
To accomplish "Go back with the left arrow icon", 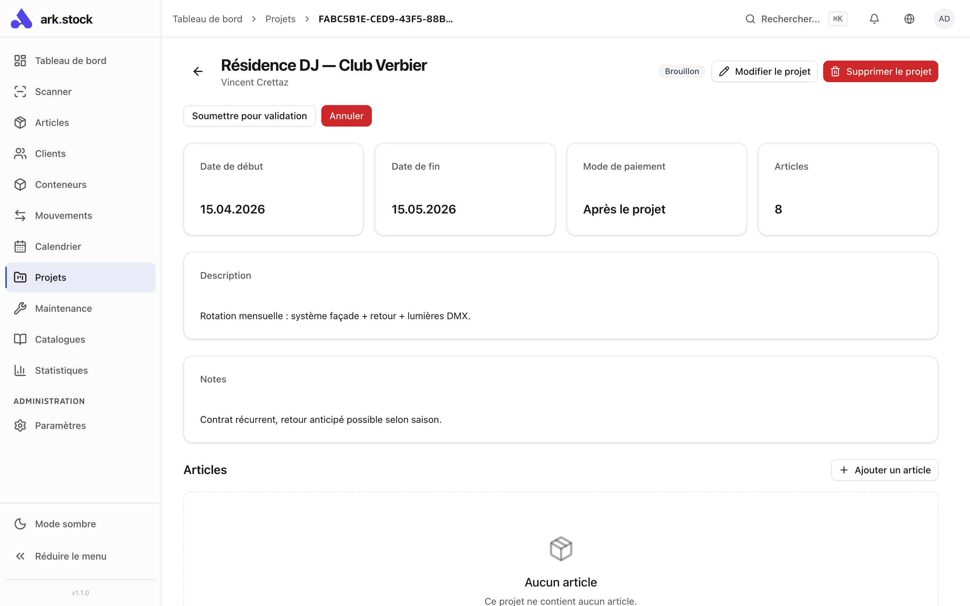I will coord(198,71).
